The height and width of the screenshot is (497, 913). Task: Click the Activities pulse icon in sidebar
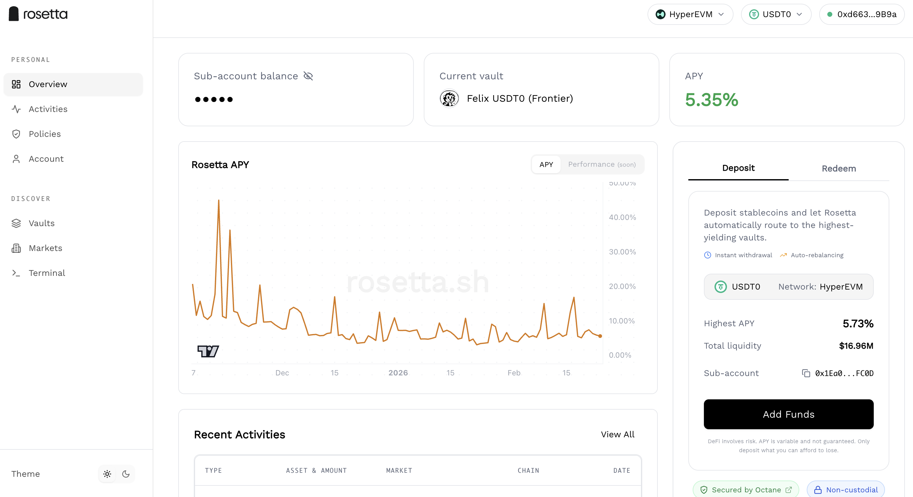16,109
